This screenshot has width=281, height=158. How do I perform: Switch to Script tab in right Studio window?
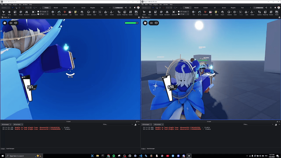coord(224,8)
